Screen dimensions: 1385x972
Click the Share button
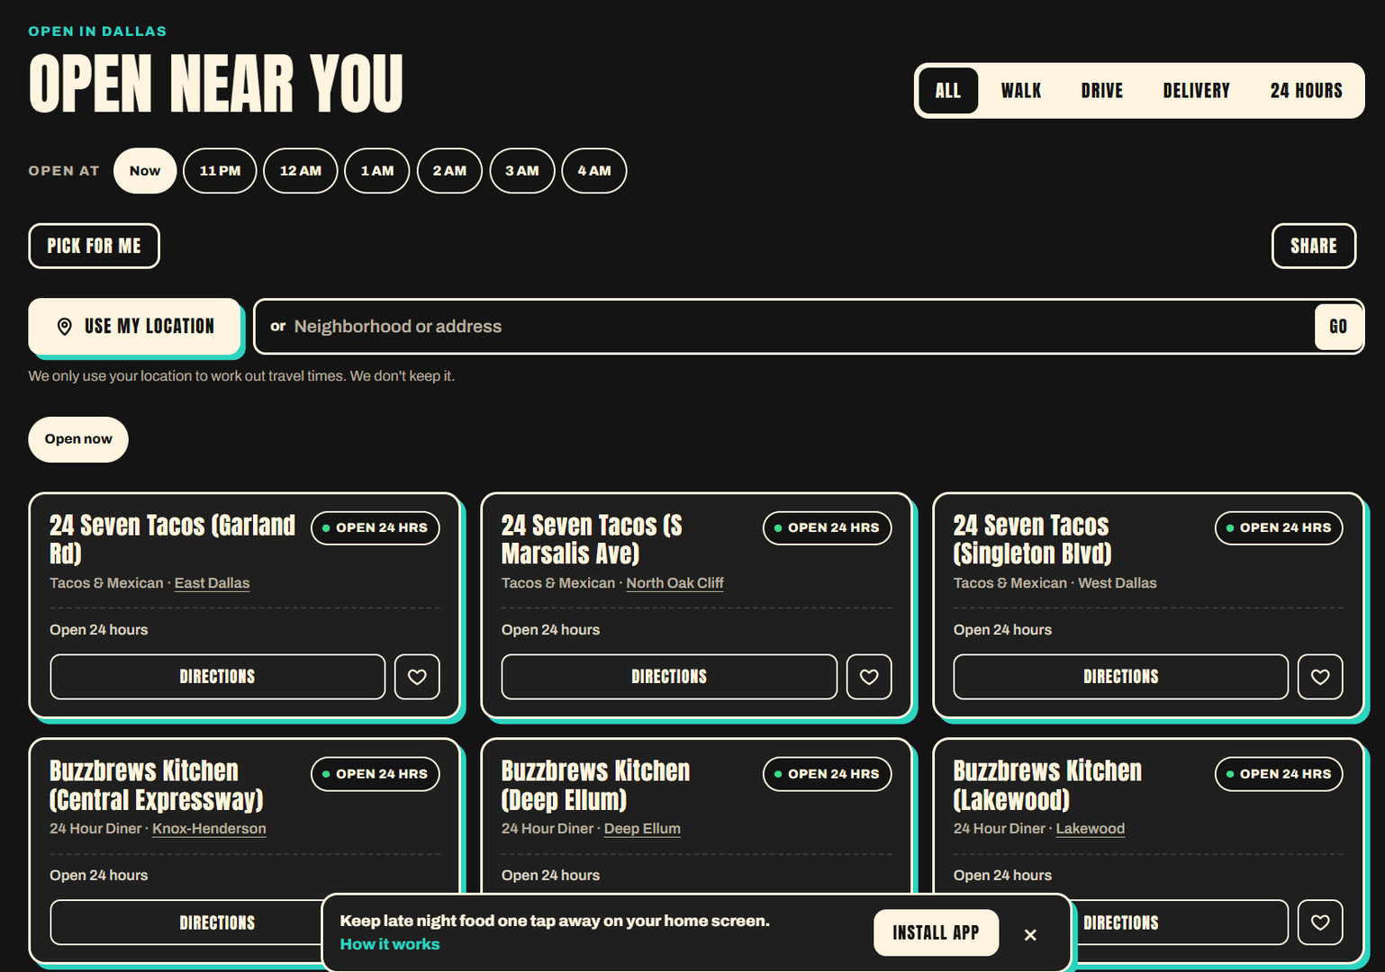(x=1313, y=246)
